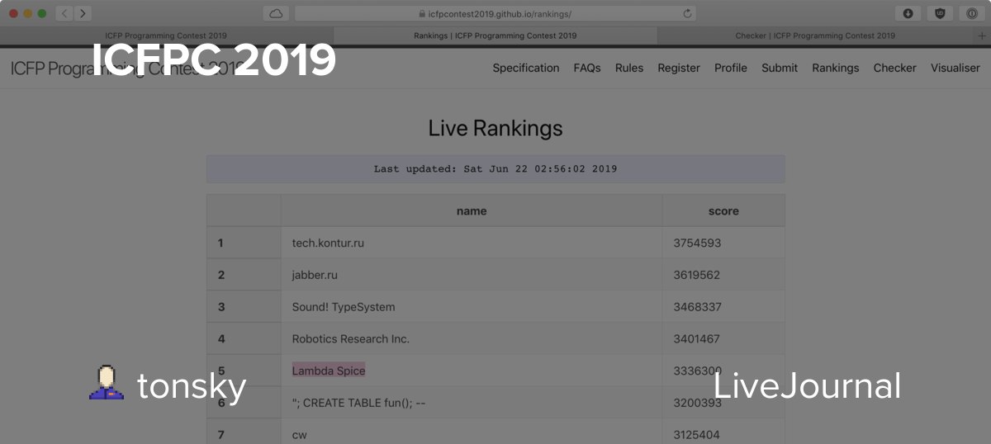Go forward with the Safari forward arrow
991x444 pixels.
pos(83,13)
